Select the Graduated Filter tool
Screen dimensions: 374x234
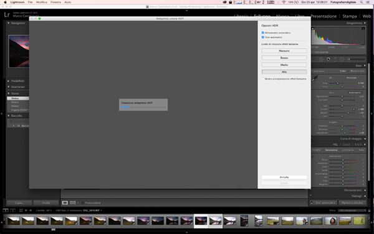pyautogui.click(x=335, y=59)
